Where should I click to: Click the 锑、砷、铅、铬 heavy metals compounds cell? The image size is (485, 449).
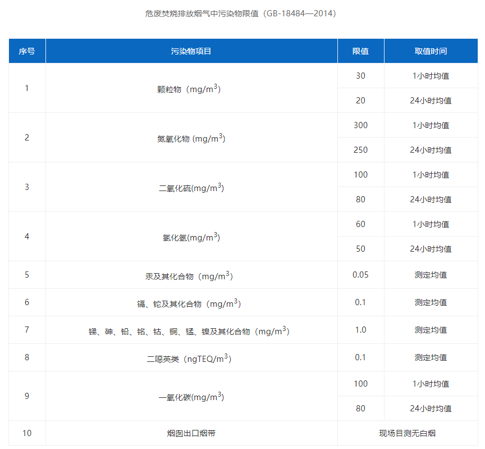click(x=191, y=331)
